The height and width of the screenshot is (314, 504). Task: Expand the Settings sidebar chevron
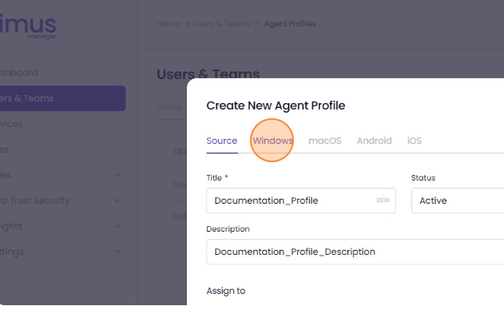click(117, 252)
